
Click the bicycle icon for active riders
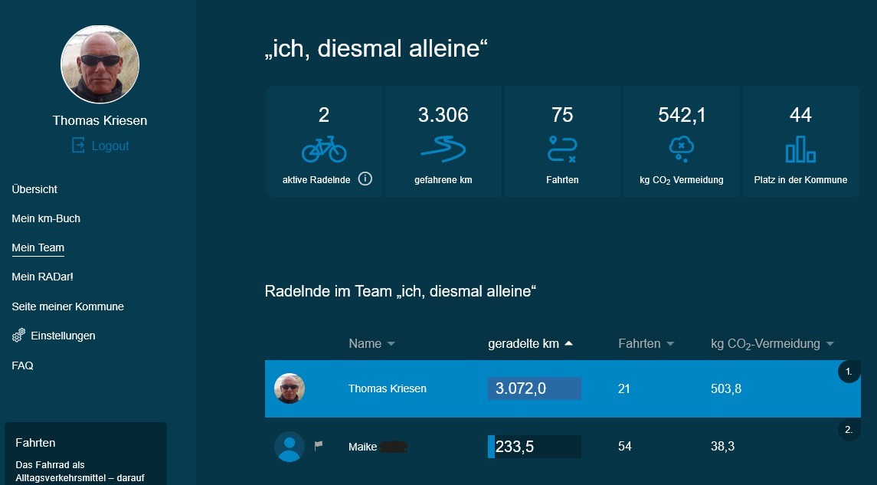pos(324,149)
